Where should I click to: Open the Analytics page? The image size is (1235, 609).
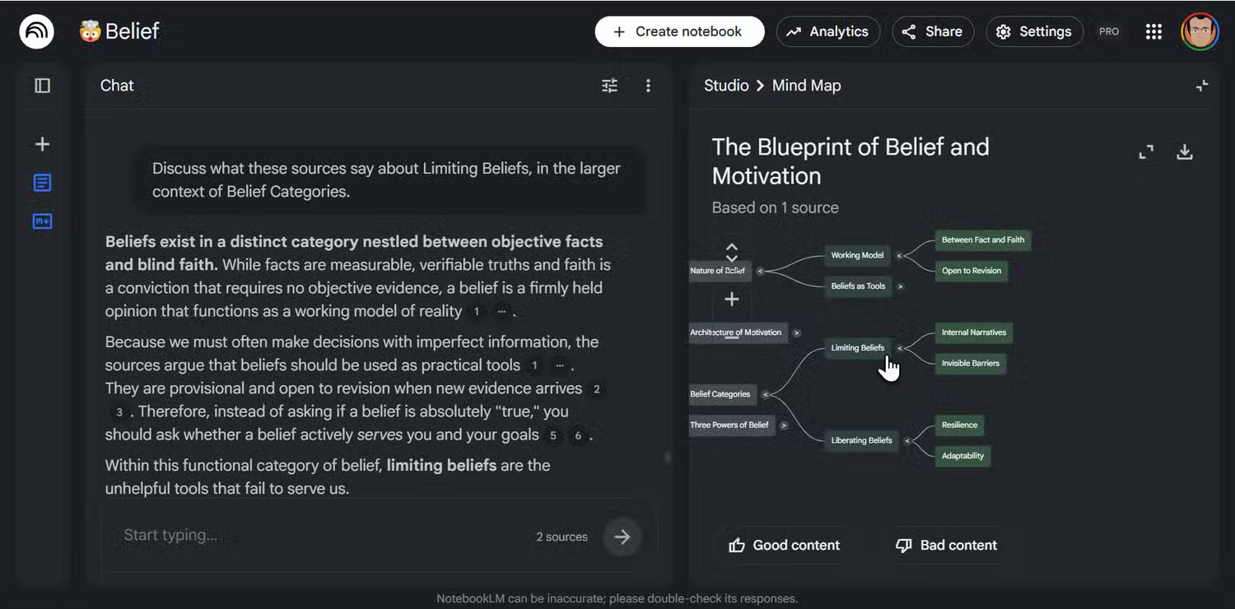click(x=827, y=32)
